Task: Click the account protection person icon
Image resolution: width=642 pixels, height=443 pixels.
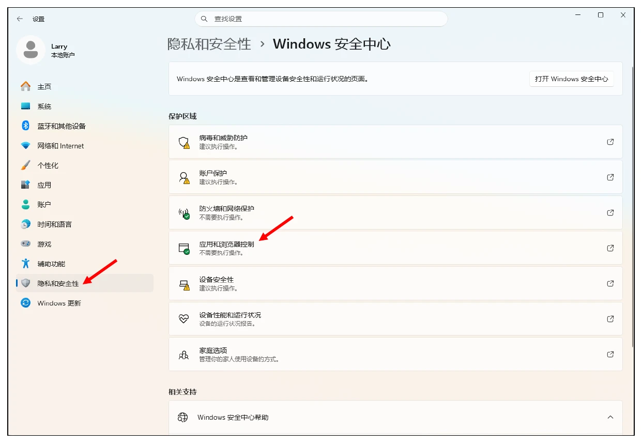Action: pyautogui.click(x=184, y=178)
